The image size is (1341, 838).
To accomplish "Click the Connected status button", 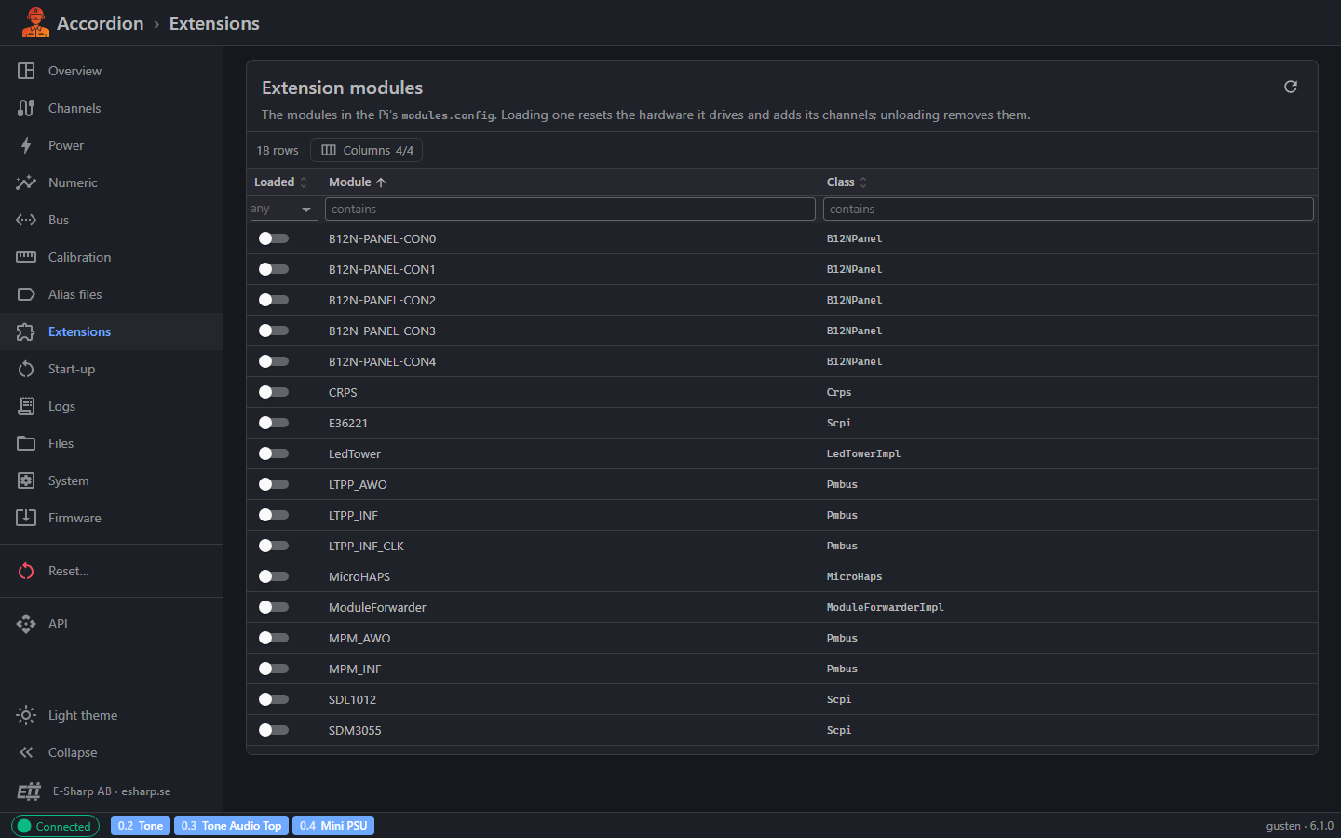I will [55, 826].
